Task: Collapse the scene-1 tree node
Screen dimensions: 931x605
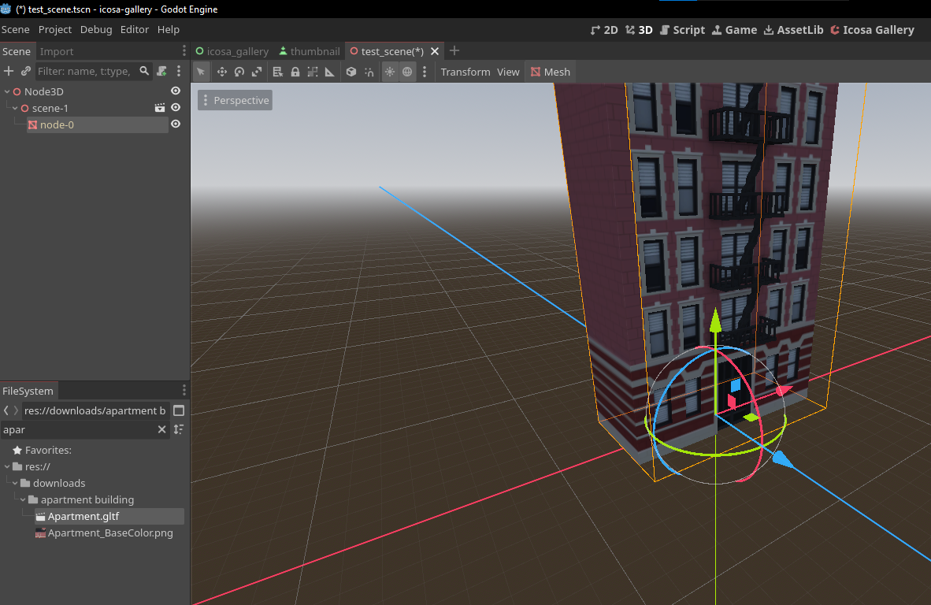Action: (15, 108)
